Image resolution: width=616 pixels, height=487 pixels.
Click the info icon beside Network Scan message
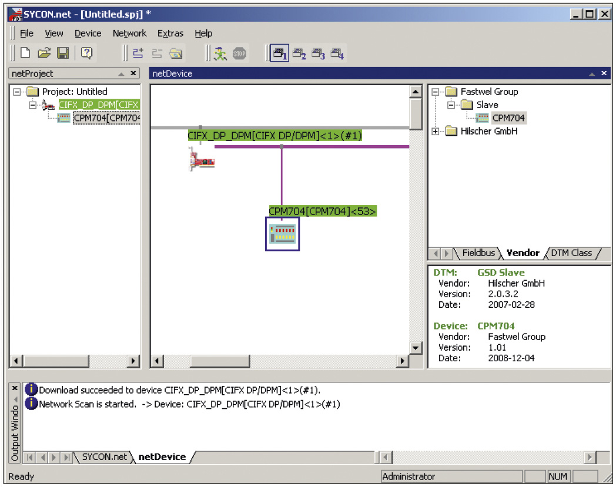click(x=31, y=404)
